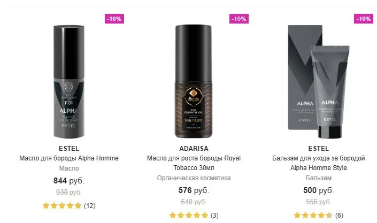Open the Бальзам для ухода за бородой link
This screenshot has width=377, height=223.
click(x=319, y=163)
